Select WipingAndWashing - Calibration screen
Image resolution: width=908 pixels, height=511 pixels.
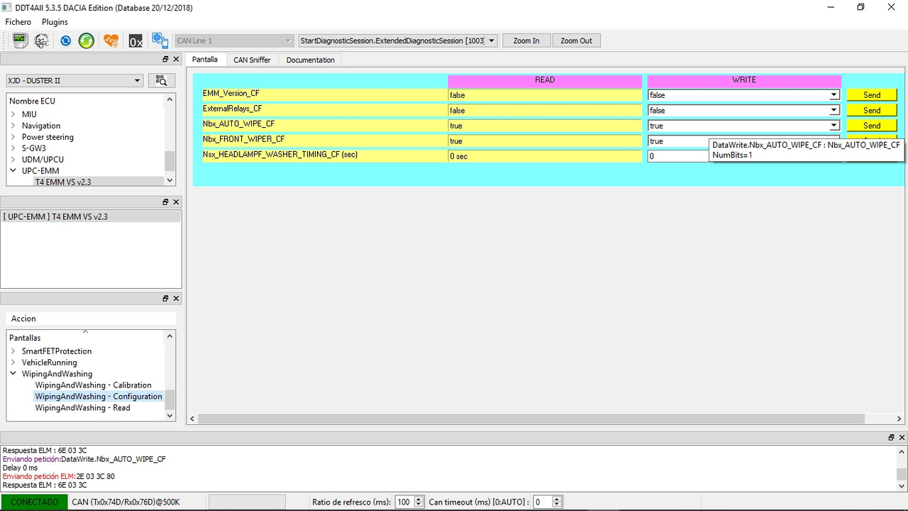tap(93, 385)
